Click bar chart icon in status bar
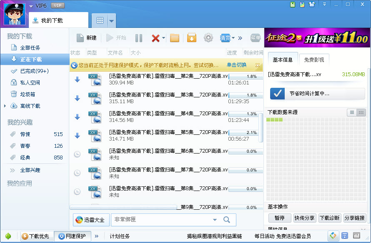The height and width of the screenshot is (243, 371). (356, 236)
